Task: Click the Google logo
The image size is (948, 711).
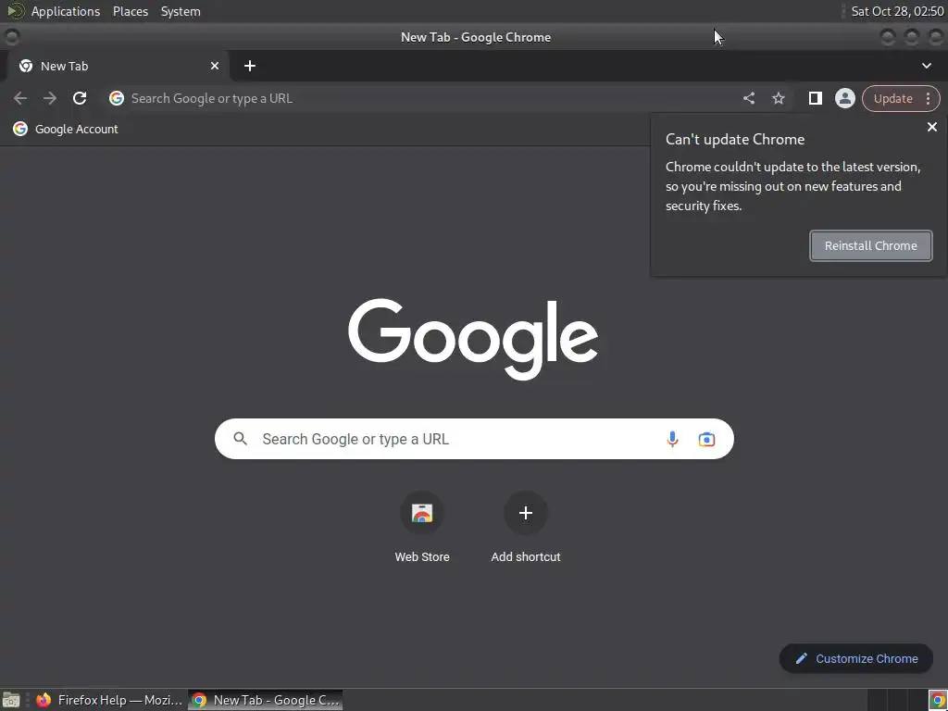Action: coord(473,339)
